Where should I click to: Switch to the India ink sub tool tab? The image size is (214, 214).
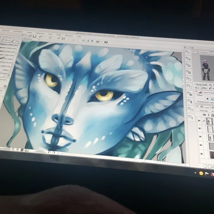tap(16, 41)
